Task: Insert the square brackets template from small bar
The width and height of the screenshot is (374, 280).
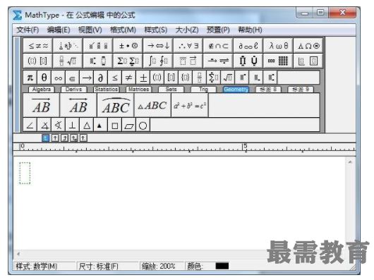Action: click(x=171, y=78)
